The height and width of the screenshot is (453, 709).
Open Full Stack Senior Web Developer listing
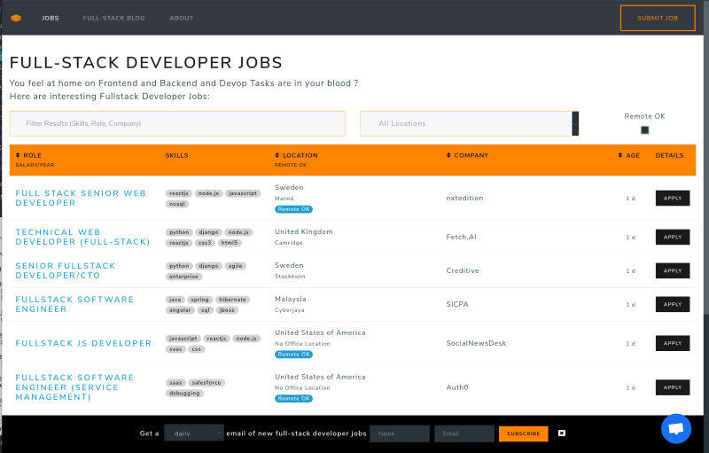[x=81, y=198]
